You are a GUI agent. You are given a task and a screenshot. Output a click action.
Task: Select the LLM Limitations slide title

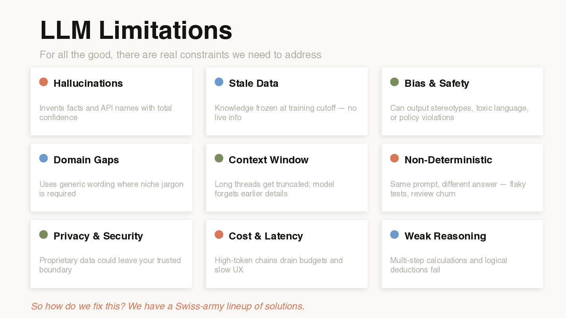point(136,30)
